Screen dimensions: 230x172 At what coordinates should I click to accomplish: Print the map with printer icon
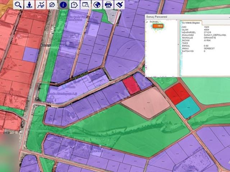point(108,5)
